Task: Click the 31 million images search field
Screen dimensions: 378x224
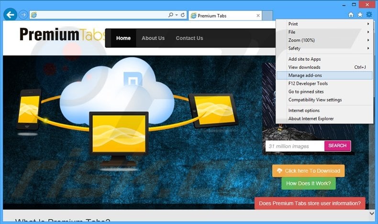Action: pyautogui.click(x=295, y=146)
